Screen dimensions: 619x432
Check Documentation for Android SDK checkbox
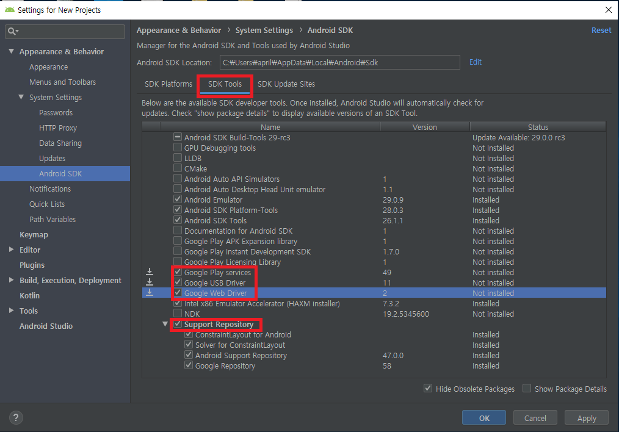pyautogui.click(x=178, y=231)
